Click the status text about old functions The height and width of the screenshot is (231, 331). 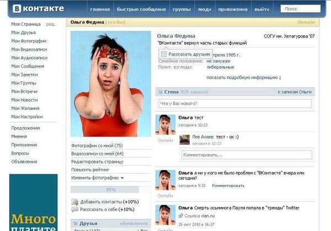[202, 43]
